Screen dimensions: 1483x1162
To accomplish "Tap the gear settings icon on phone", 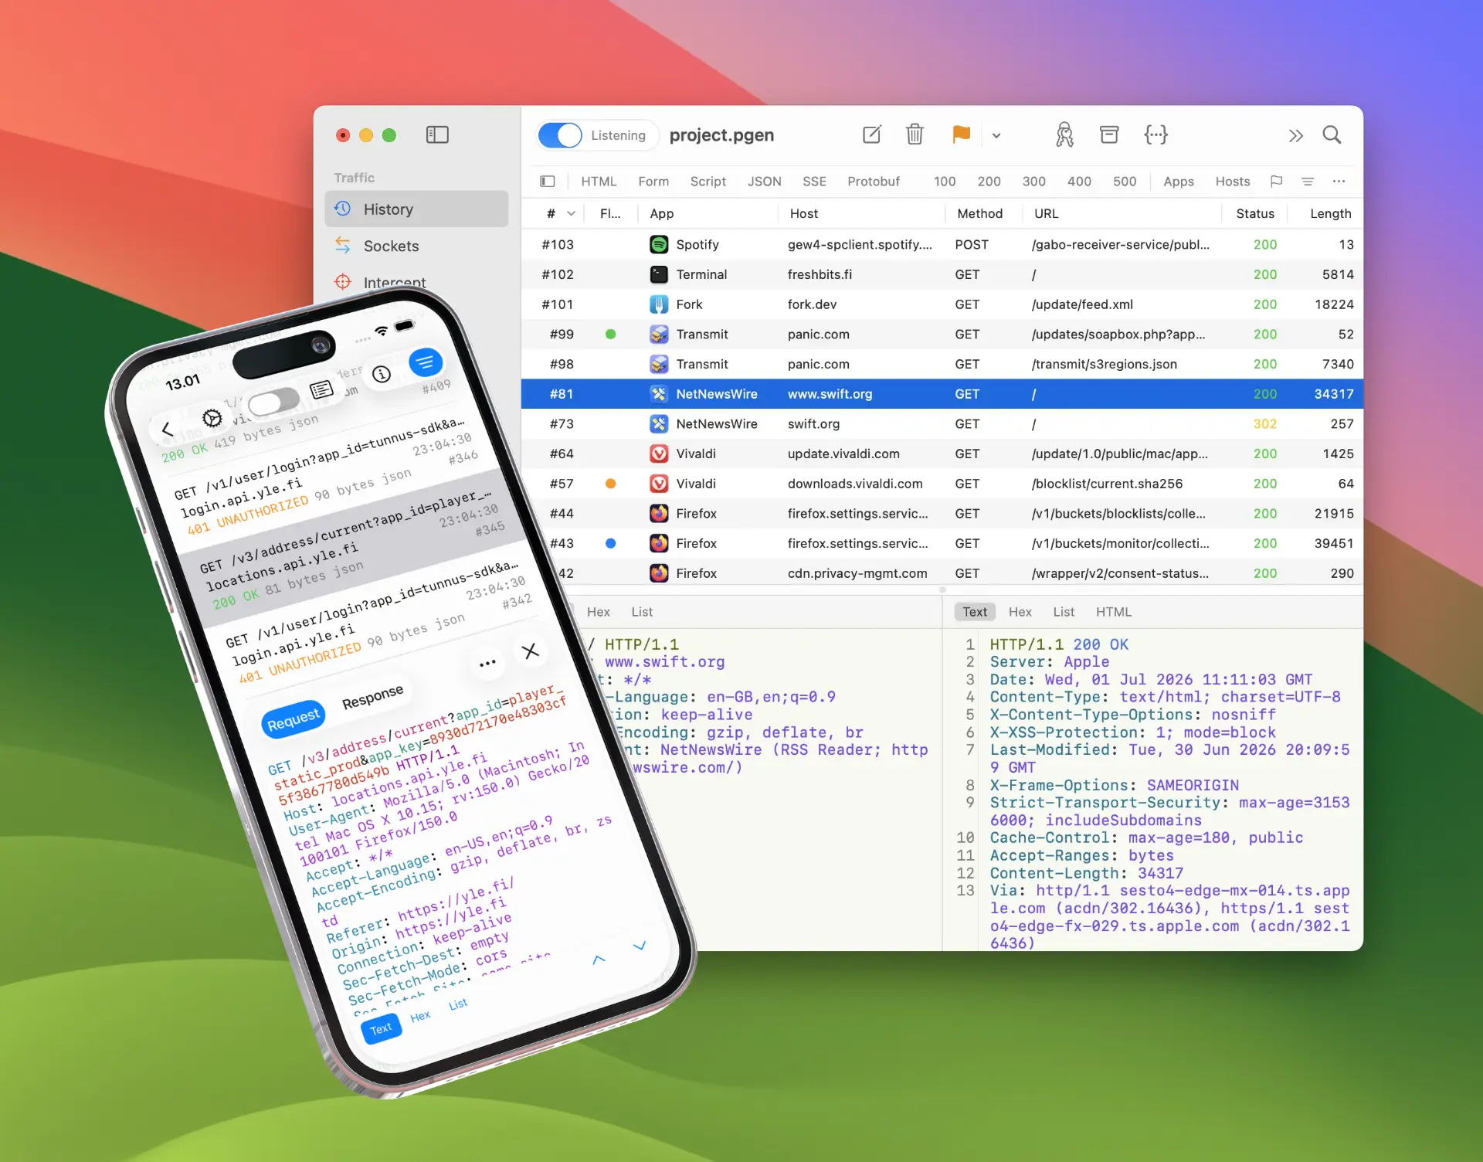I will pos(212,419).
